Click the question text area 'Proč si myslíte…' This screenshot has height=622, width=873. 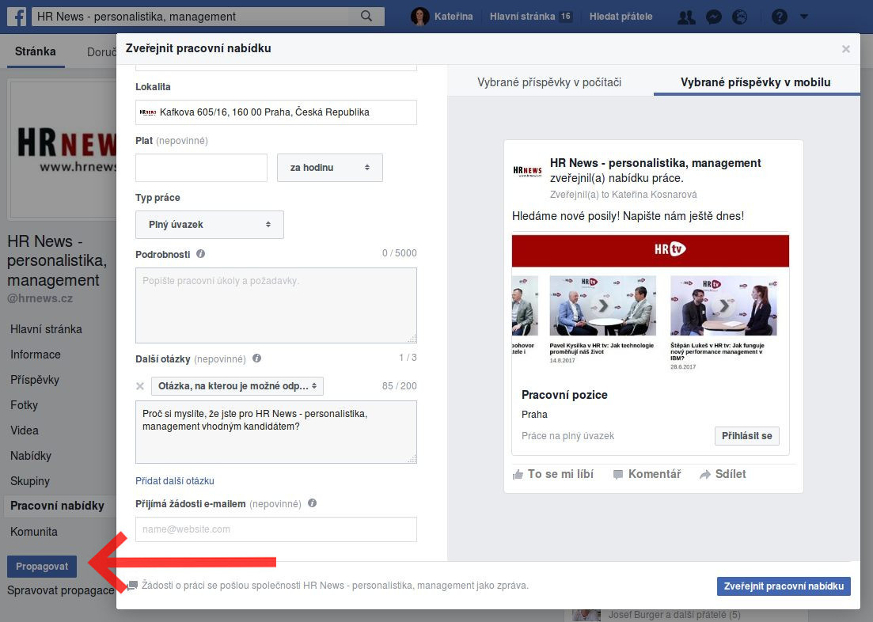pyautogui.click(x=276, y=432)
